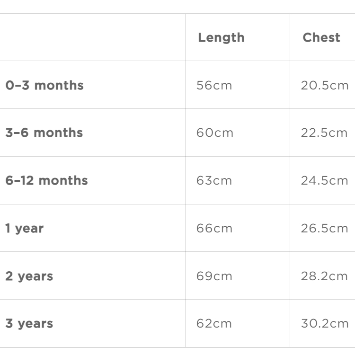This screenshot has height=355, width=355.
Task: Select the 63cm length value
Action: 214,181
